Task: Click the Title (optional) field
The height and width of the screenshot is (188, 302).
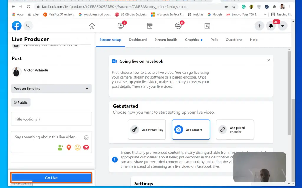Action: coord(51,119)
